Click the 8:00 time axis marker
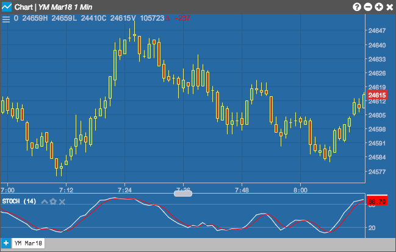 pos(301,190)
